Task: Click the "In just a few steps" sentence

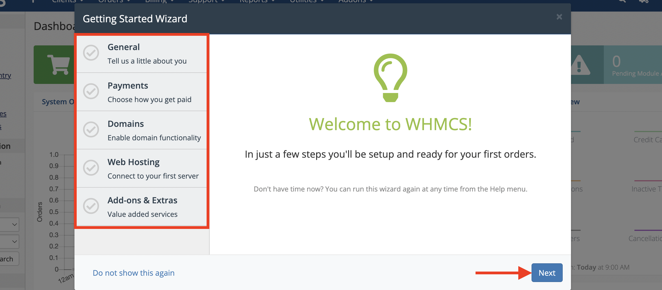Action: click(390, 154)
